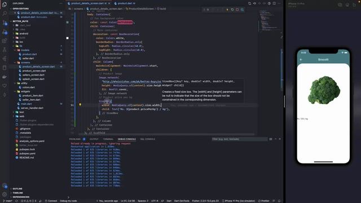The height and width of the screenshot is (203, 361).
Task: Open the Debug Console panel tab
Action: (126, 139)
